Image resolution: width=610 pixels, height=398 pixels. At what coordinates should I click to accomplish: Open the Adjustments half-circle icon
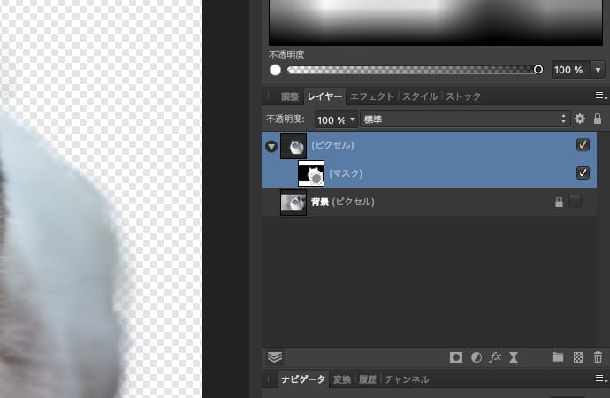(x=476, y=357)
